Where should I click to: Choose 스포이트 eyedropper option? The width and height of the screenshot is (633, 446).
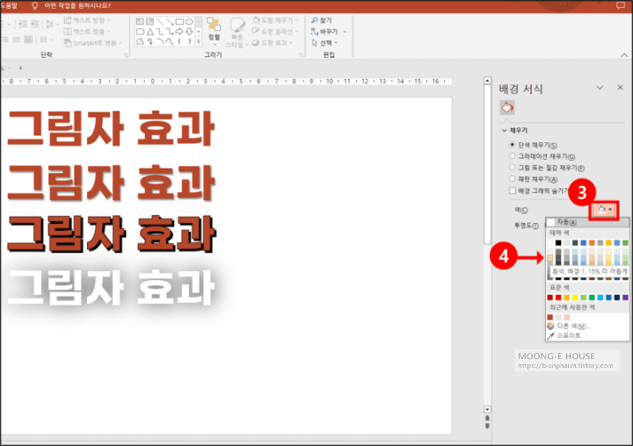point(564,335)
